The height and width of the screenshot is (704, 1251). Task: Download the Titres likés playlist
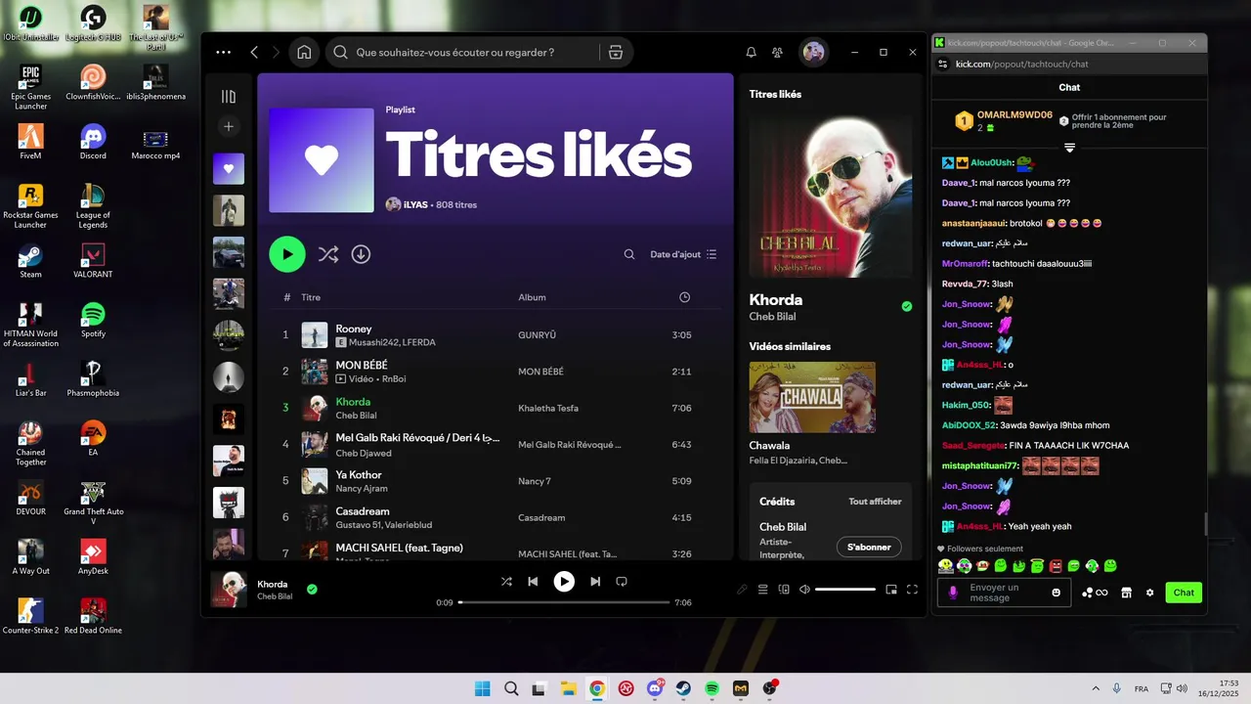[x=361, y=254]
